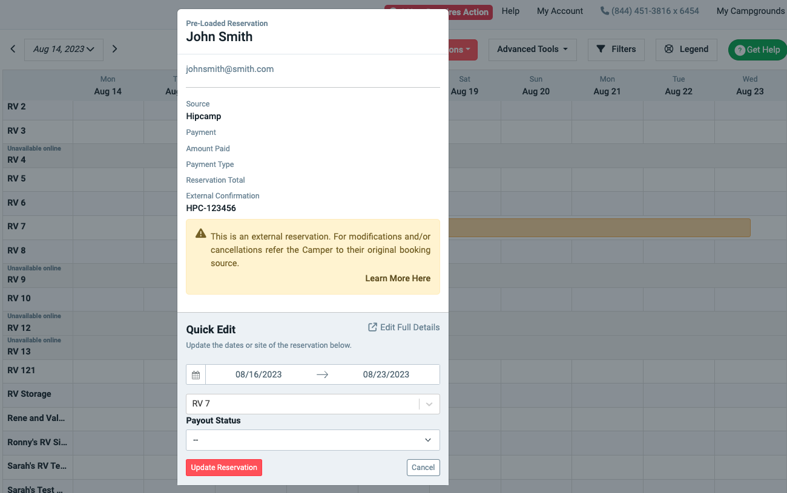
Task: Click the Filters button
Action: coord(616,50)
